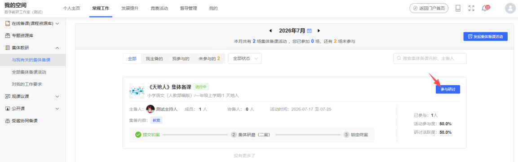Click the 我的空间 logo title
The height and width of the screenshot is (162, 518).
(16, 5)
